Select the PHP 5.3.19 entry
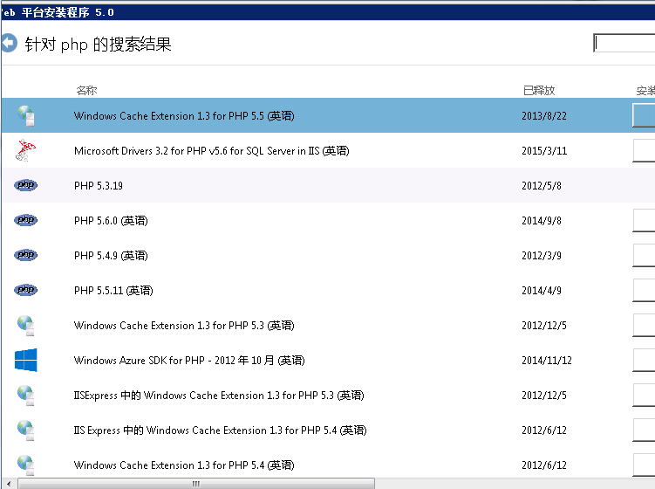 [99, 186]
